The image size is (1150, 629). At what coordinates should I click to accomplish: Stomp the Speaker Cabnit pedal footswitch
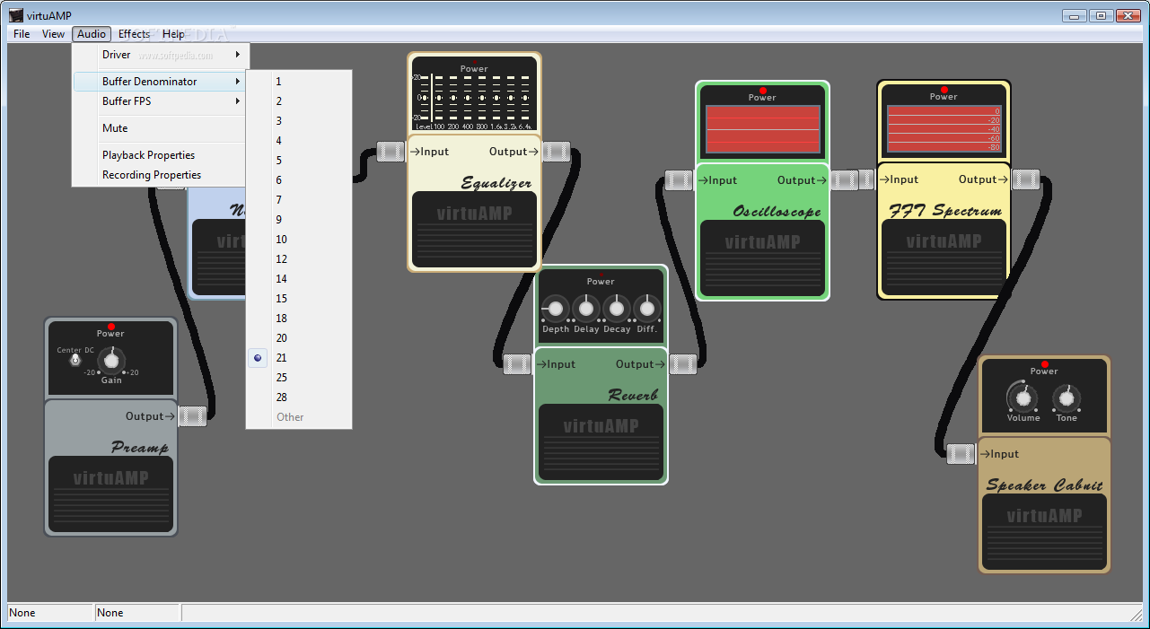point(1044,531)
